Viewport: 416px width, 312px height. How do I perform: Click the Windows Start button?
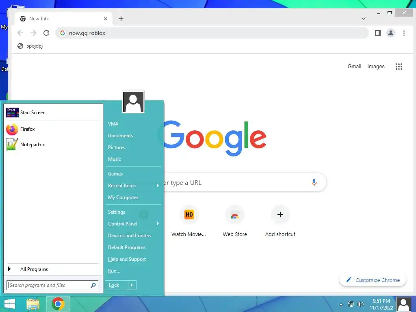[10, 304]
